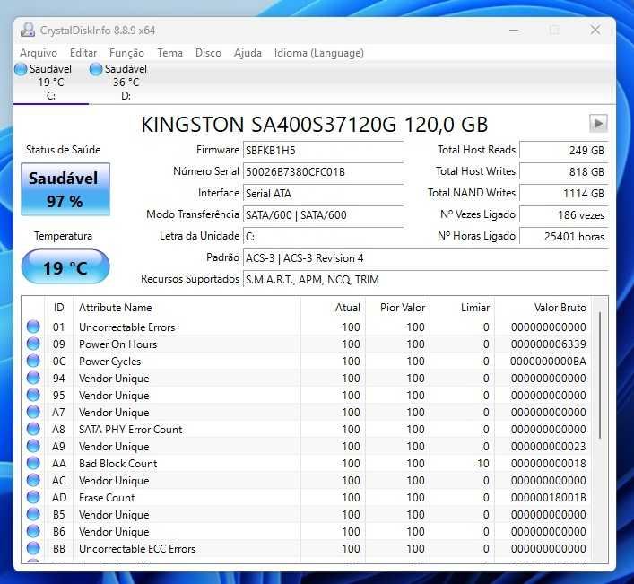Click status orb for Erase Count row
634x584 pixels.
click(x=33, y=497)
